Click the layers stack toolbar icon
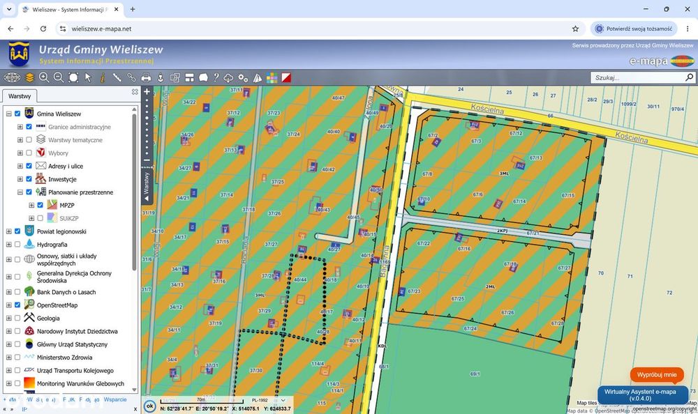Screen dimensions: 698x414 [29, 78]
